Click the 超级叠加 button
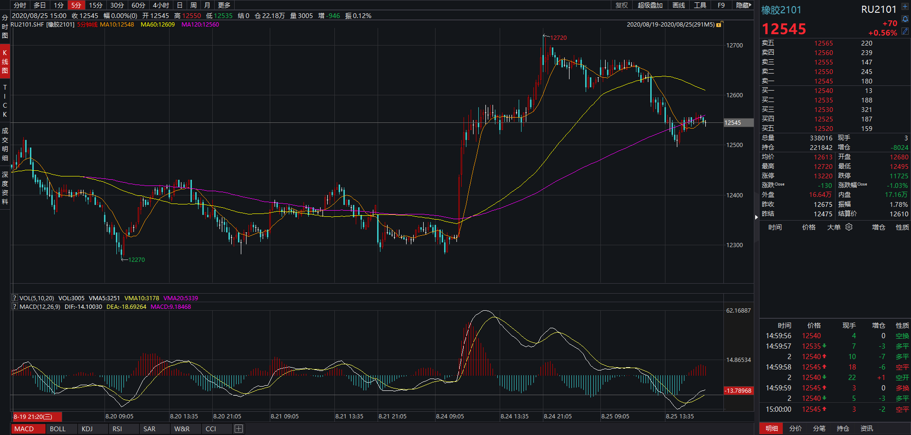Viewport: 911px width, 435px height. (x=650, y=5)
